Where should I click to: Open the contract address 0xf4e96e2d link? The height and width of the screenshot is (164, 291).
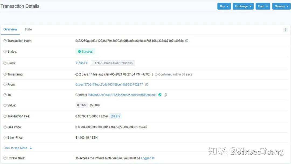(x=122, y=95)
